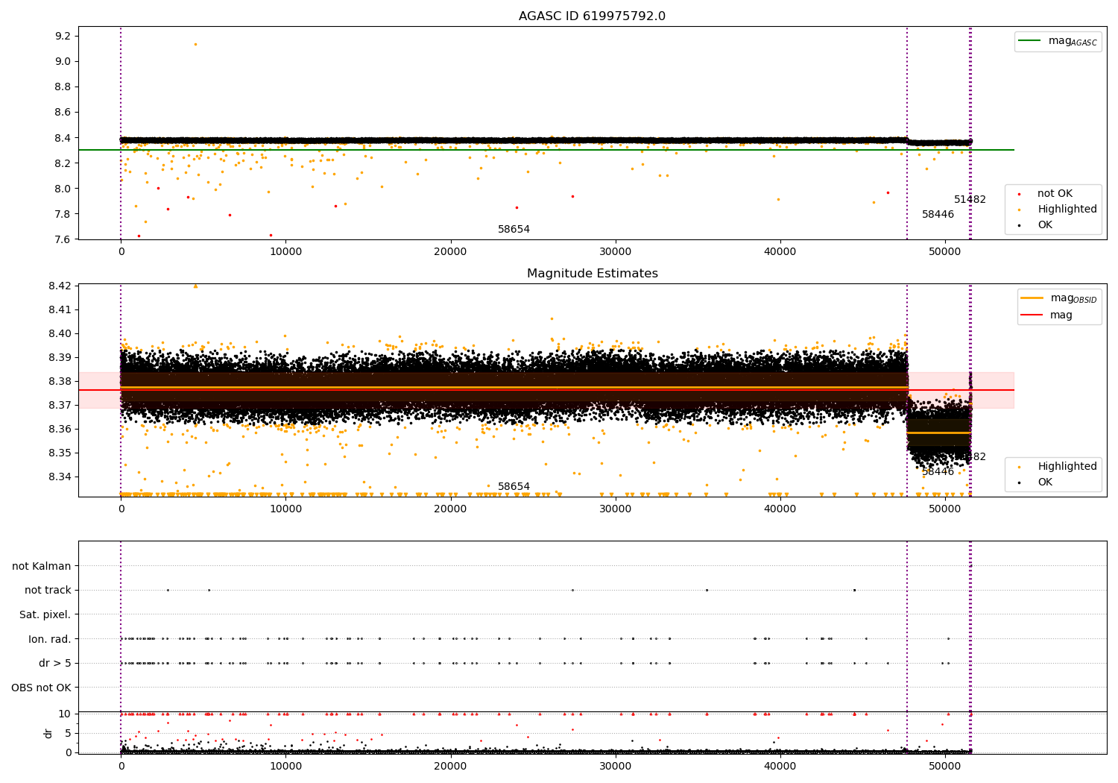This screenshot has width=1118, height=783.
Task: Click the "58446" annotation in the top panel
Action: (938, 215)
